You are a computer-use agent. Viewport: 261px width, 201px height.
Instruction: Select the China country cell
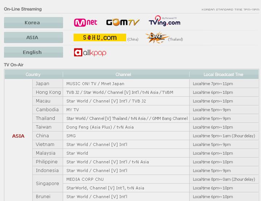point(47,136)
